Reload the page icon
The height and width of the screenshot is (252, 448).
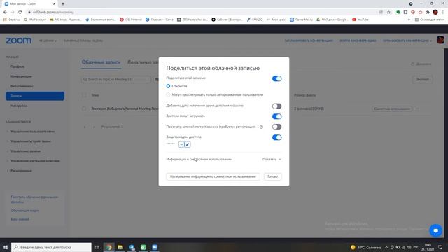[x=20, y=13]
